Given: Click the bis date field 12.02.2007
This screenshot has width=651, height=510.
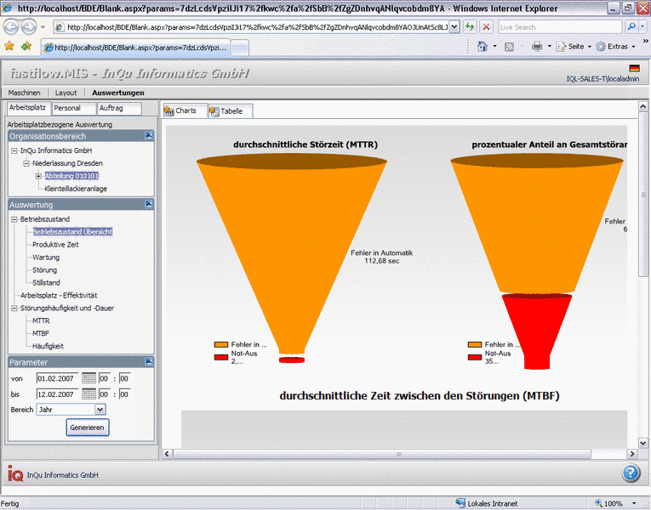Looking at the screenshot, I should pyautogui.click(x=57, y=394).
